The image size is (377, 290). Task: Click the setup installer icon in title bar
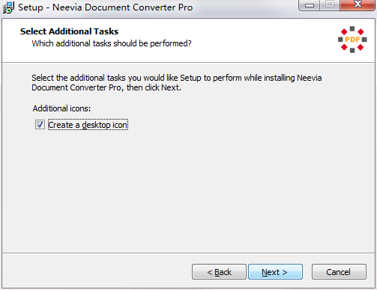(8, 7)
